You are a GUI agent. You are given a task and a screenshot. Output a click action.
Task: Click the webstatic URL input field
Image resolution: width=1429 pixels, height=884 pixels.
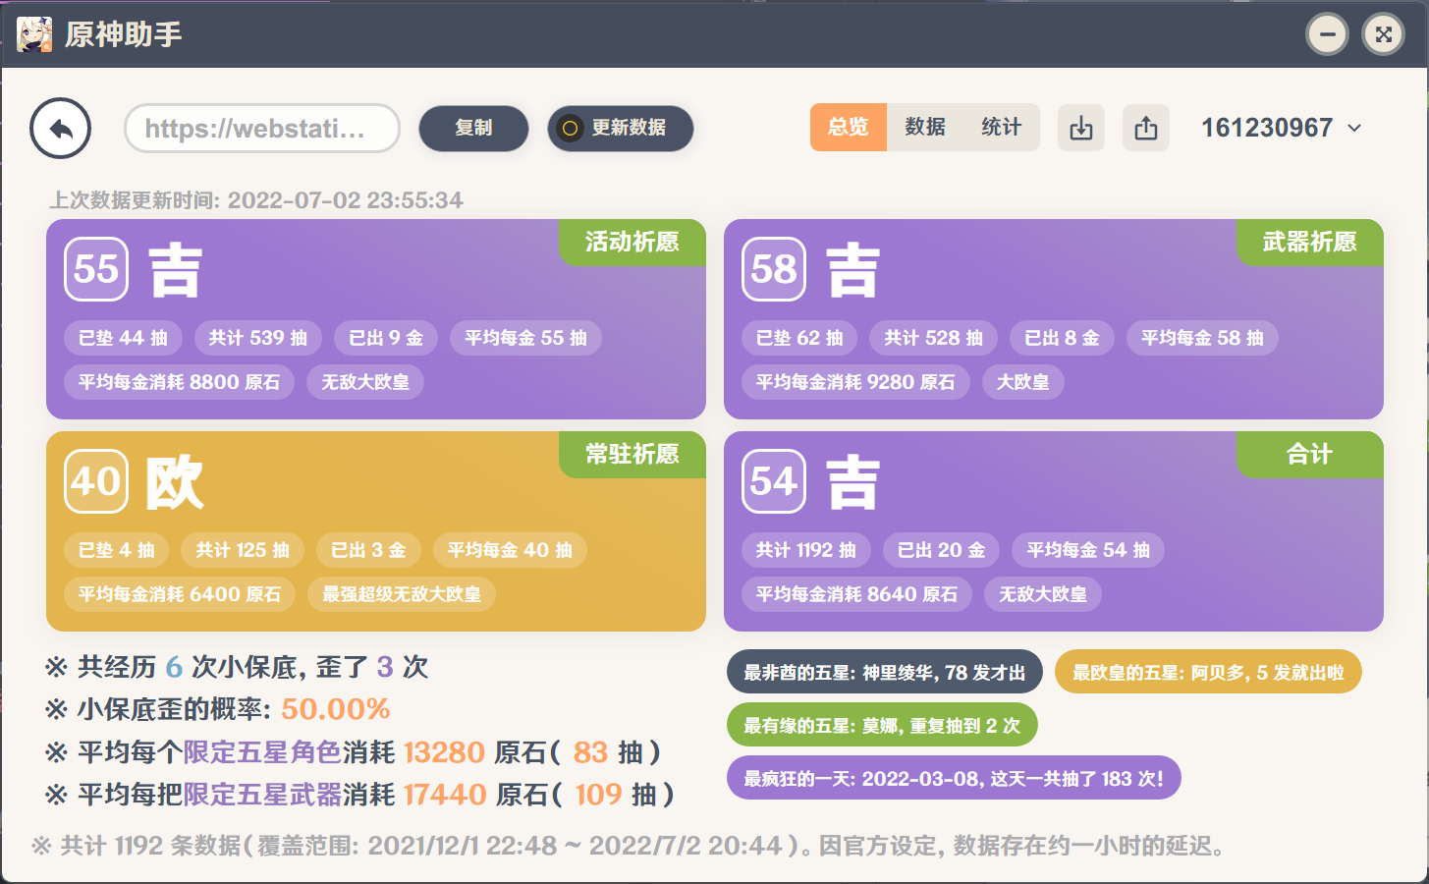261,129
